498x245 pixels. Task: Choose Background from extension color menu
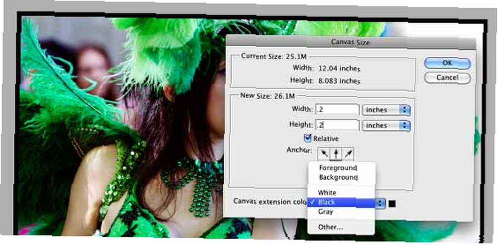(342, 177)
